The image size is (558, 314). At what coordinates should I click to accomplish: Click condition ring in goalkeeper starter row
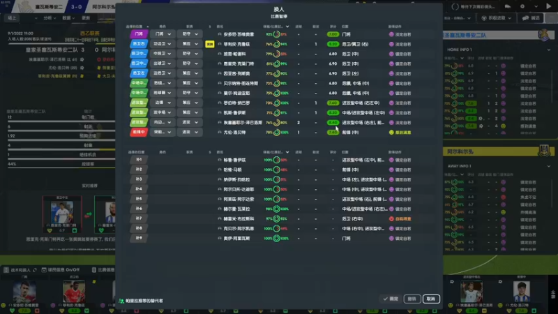point(276,34)
